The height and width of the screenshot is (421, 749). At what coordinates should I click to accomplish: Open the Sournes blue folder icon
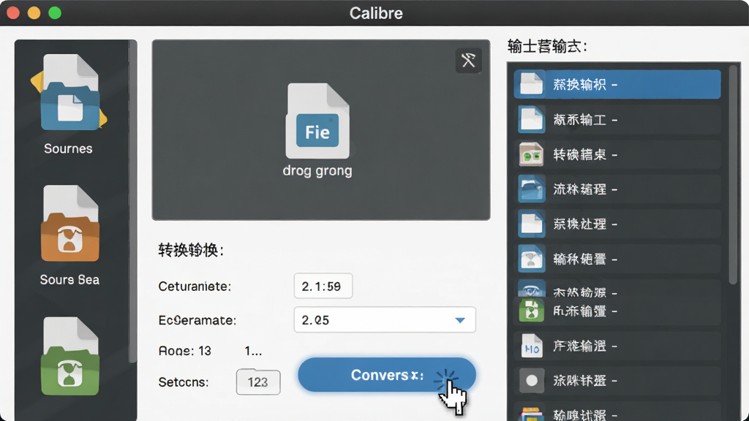[69, 92]
